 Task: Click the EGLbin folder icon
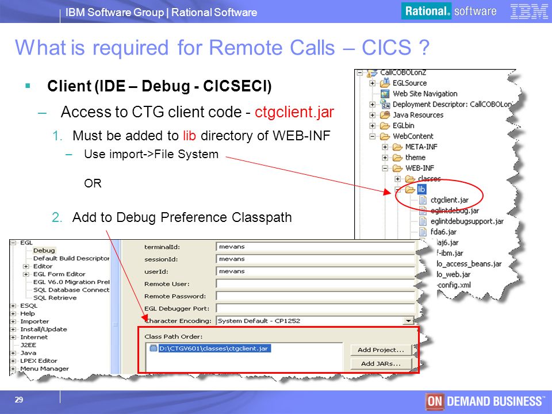(x=385, y=126)
